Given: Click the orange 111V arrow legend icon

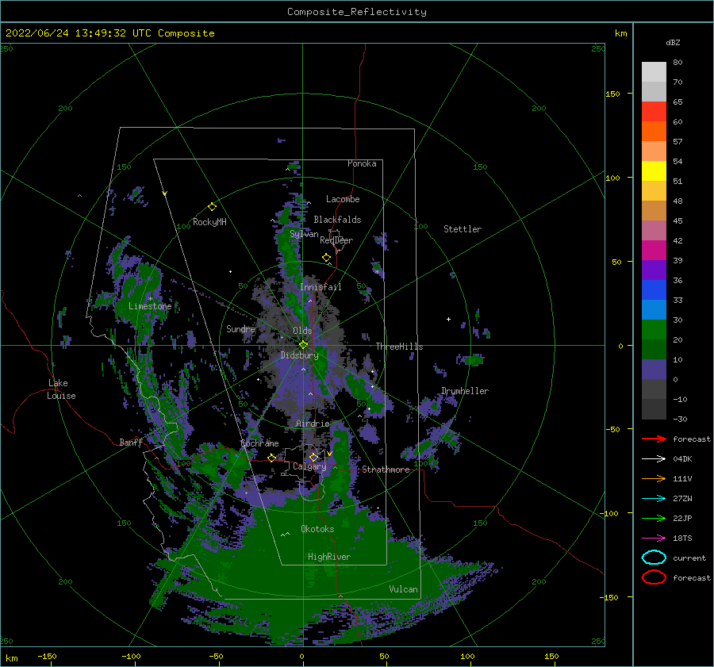Looking at the screenshot, I should [x=654, y=478].
